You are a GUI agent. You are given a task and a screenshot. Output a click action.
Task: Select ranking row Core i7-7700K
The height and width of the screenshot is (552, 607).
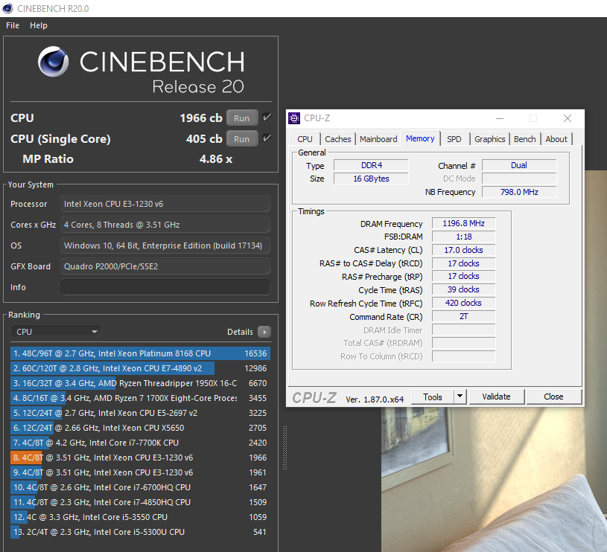140,443
